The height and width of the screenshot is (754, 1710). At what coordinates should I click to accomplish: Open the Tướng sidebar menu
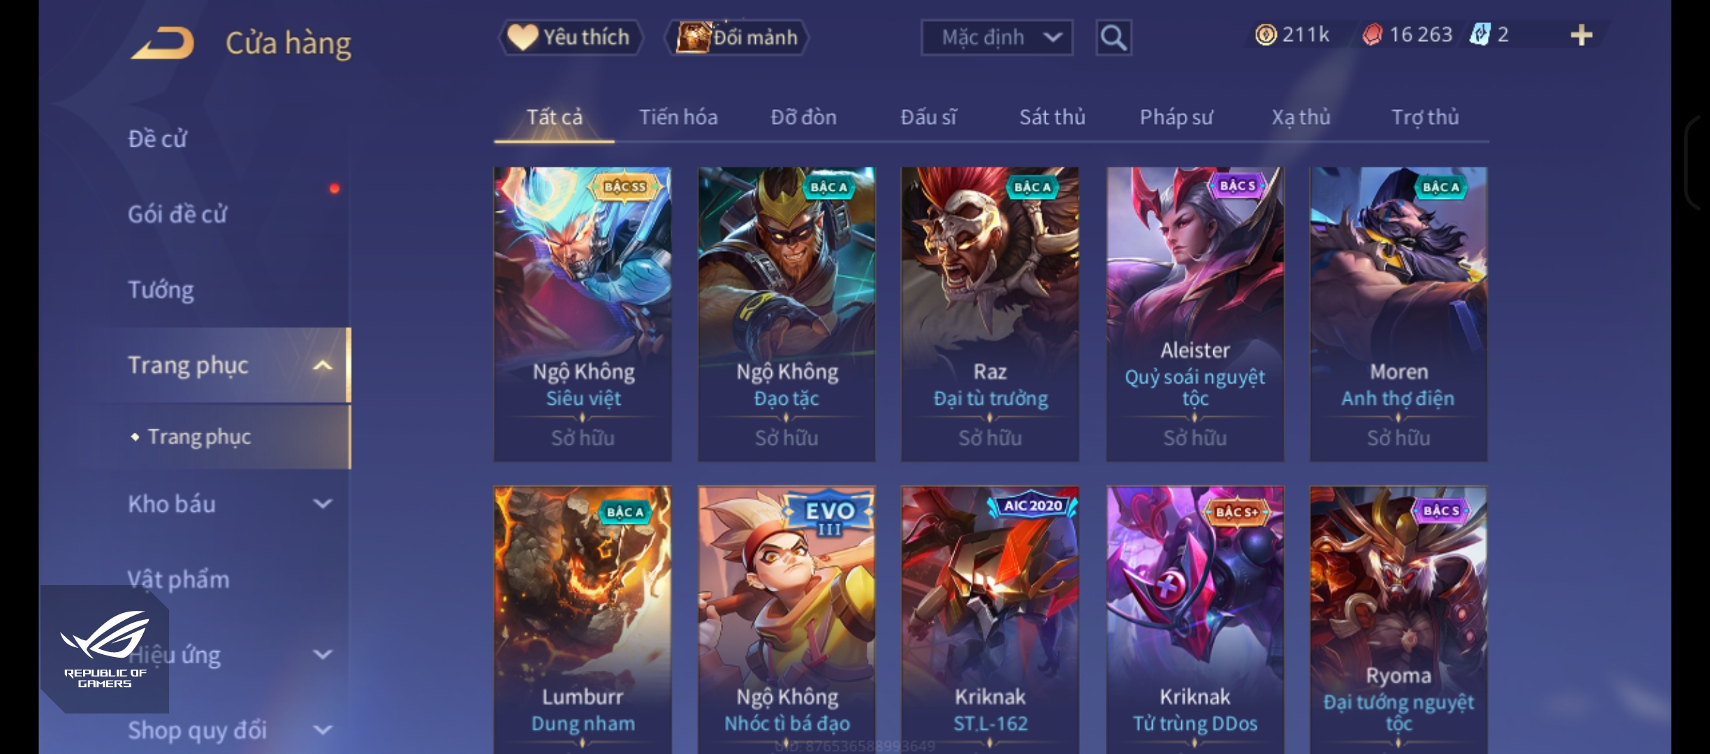coord(161,290)
